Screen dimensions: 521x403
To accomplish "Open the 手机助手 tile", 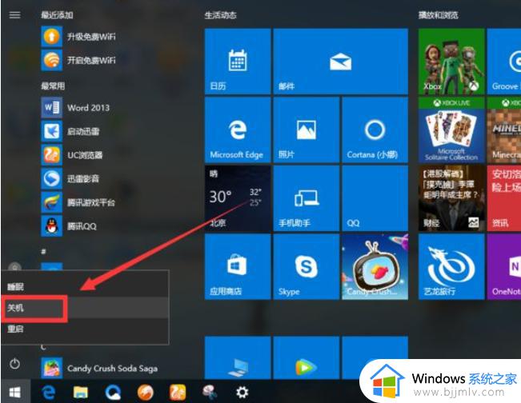I will [x=306, y=198].
